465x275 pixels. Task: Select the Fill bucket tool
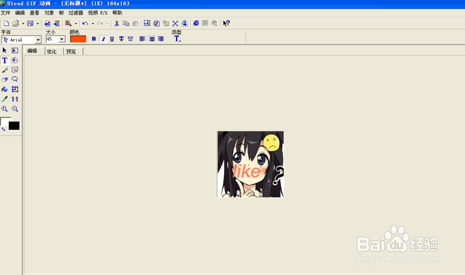pyautogui.click(x=5, y=89)
